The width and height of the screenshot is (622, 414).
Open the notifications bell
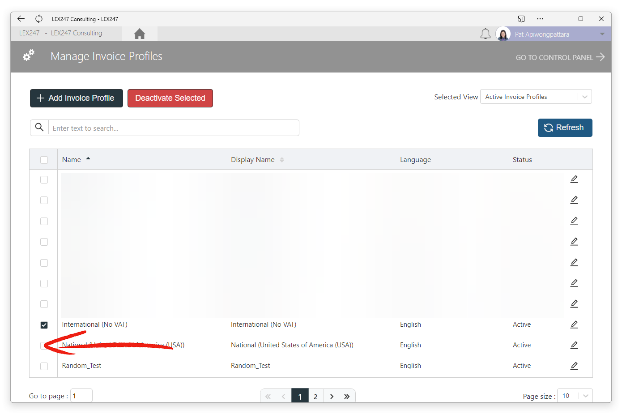coord(486,34)
